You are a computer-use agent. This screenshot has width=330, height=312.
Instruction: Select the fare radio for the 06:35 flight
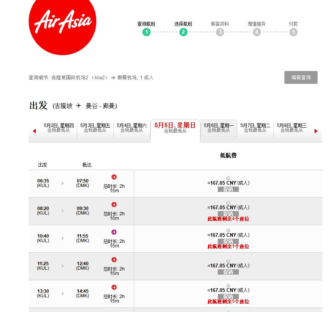pos(228,178)
